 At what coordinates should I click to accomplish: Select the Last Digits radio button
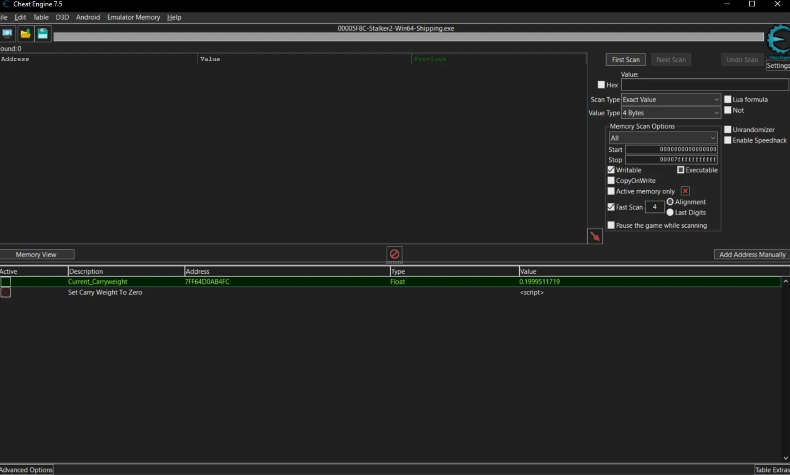point(670,212)
